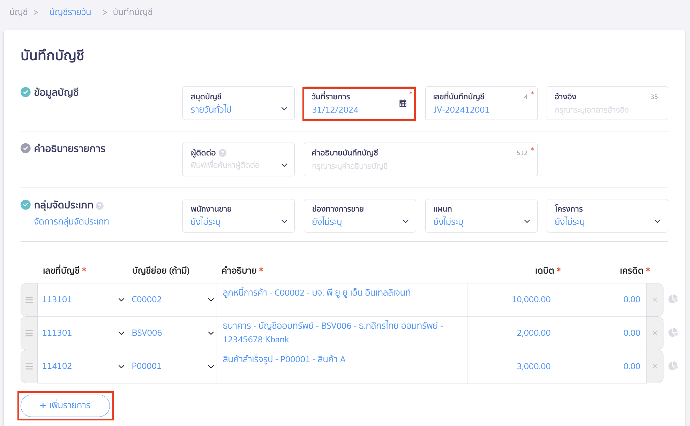Click the บัญชี breadcrumb item
The height and width of the screenshot is (426, 690).
coord(18,12)
